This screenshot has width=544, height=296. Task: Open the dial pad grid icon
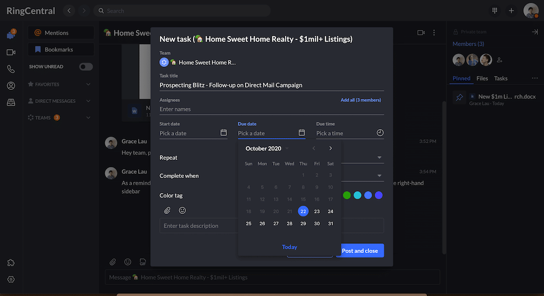[x=494, y=10]
